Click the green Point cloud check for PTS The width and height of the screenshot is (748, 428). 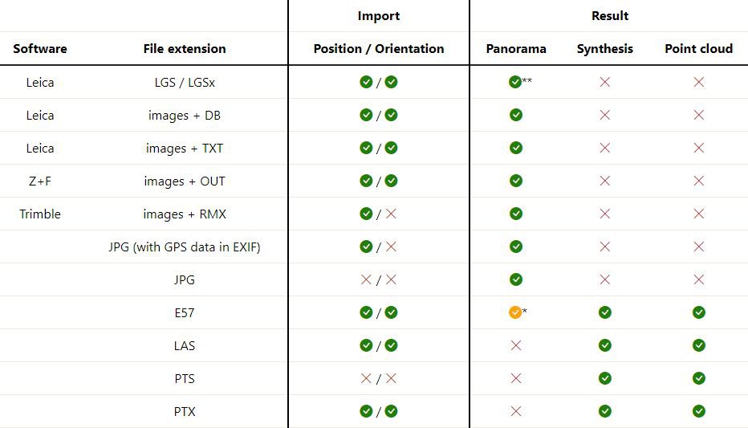[699, 378]
